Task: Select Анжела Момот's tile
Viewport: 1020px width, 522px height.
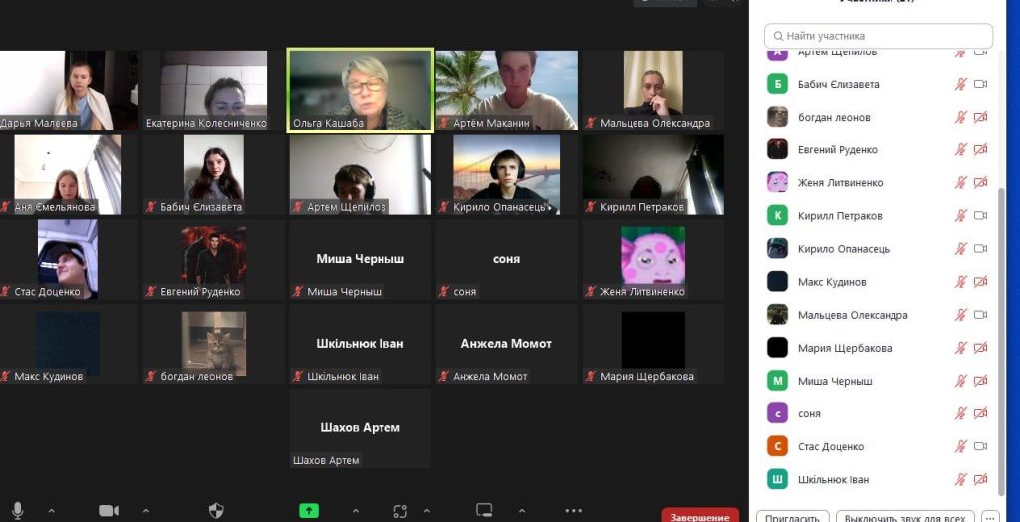Action: [x=506, y=344]
